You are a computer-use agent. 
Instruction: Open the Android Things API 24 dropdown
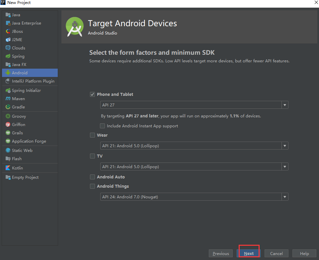[x=194, y=197]
